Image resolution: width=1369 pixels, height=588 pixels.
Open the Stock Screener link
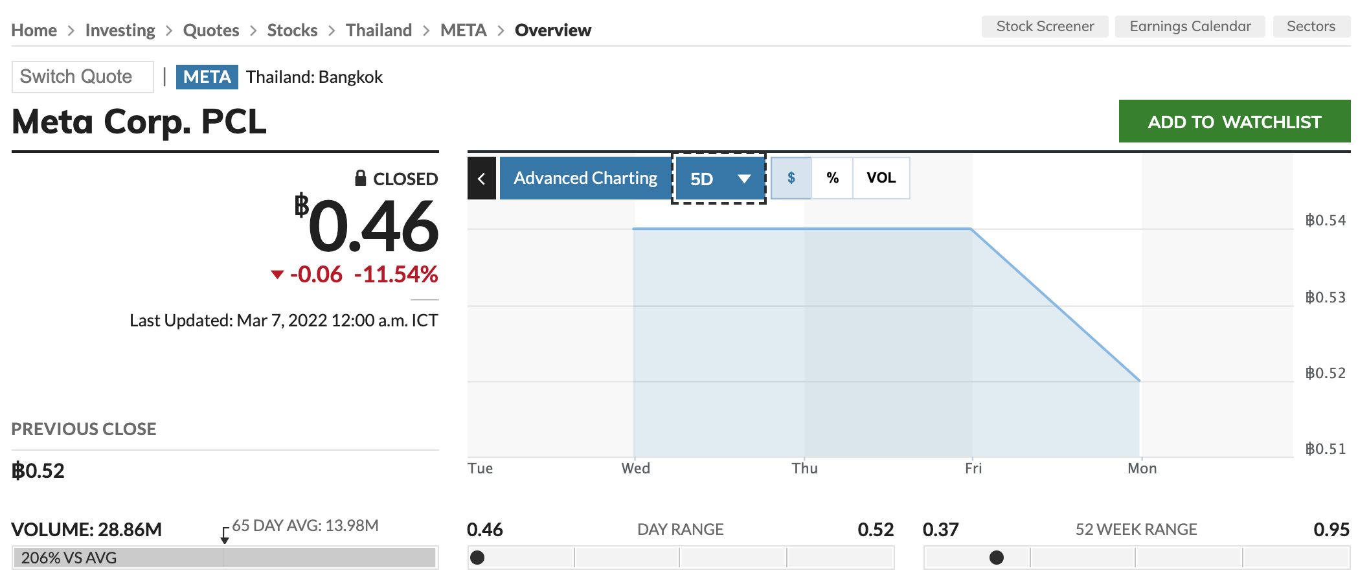[1045, 27]
